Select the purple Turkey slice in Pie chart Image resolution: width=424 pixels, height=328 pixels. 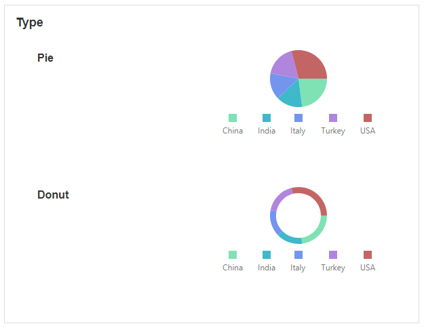[x=285, y=64]
